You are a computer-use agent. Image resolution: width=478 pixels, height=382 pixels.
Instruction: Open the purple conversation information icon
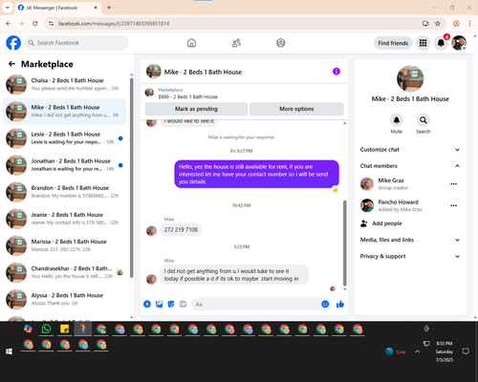(x=337, y=72)
